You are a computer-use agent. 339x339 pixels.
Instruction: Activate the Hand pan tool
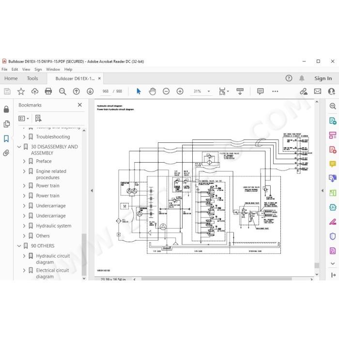point(153,91)
